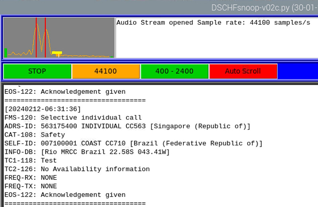
Task: Click the FREQ-RX: NONE line
Action: point(30,178)
